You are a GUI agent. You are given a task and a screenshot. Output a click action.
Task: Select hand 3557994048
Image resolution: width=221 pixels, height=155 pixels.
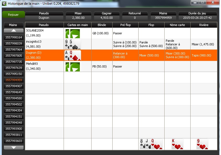(x=14, y=123)
